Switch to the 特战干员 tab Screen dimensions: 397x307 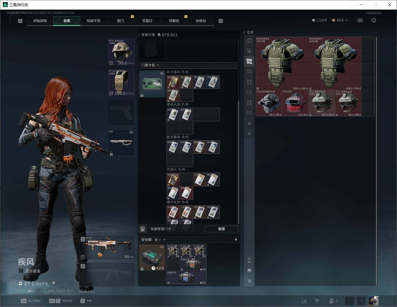[94, 21]
